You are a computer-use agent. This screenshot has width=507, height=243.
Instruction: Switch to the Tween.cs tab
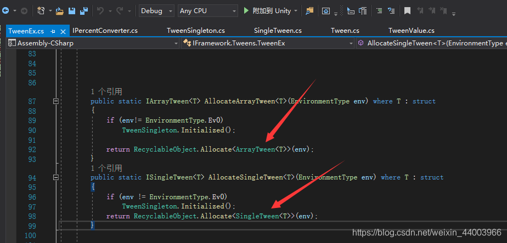345,31
